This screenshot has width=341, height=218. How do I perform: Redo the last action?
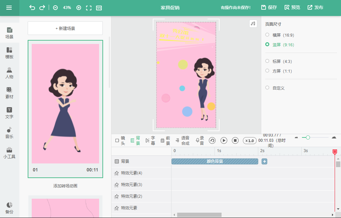tap(42, 8)
